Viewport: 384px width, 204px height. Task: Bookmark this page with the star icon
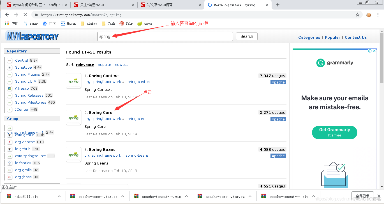coord(358,15)
